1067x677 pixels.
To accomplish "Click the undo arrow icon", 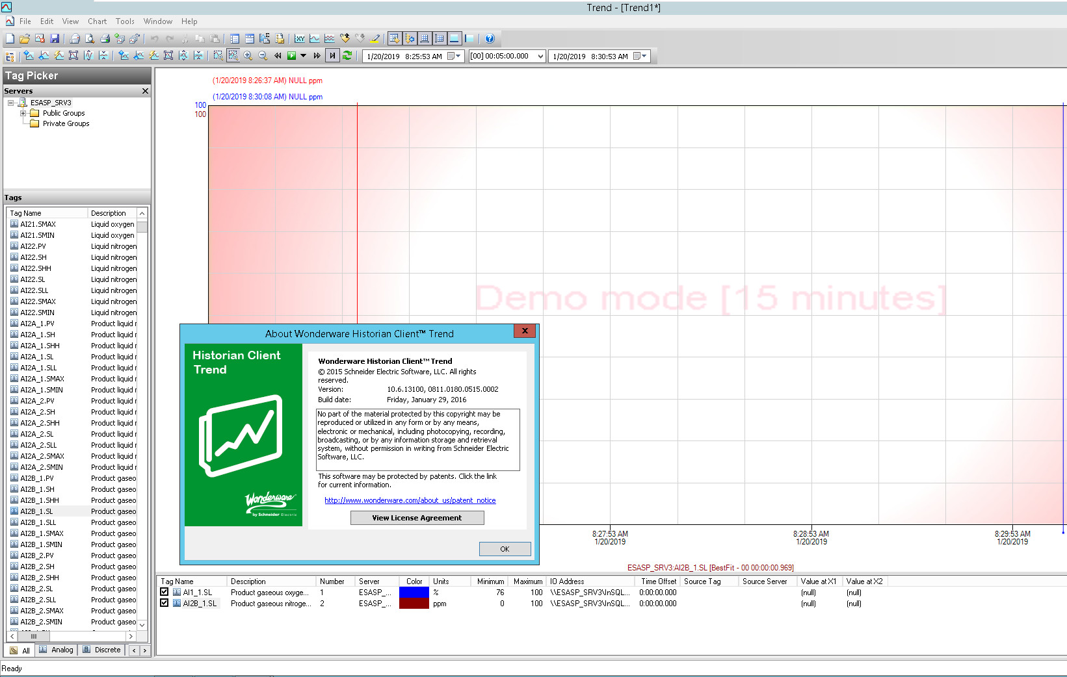I will (155, 38).
